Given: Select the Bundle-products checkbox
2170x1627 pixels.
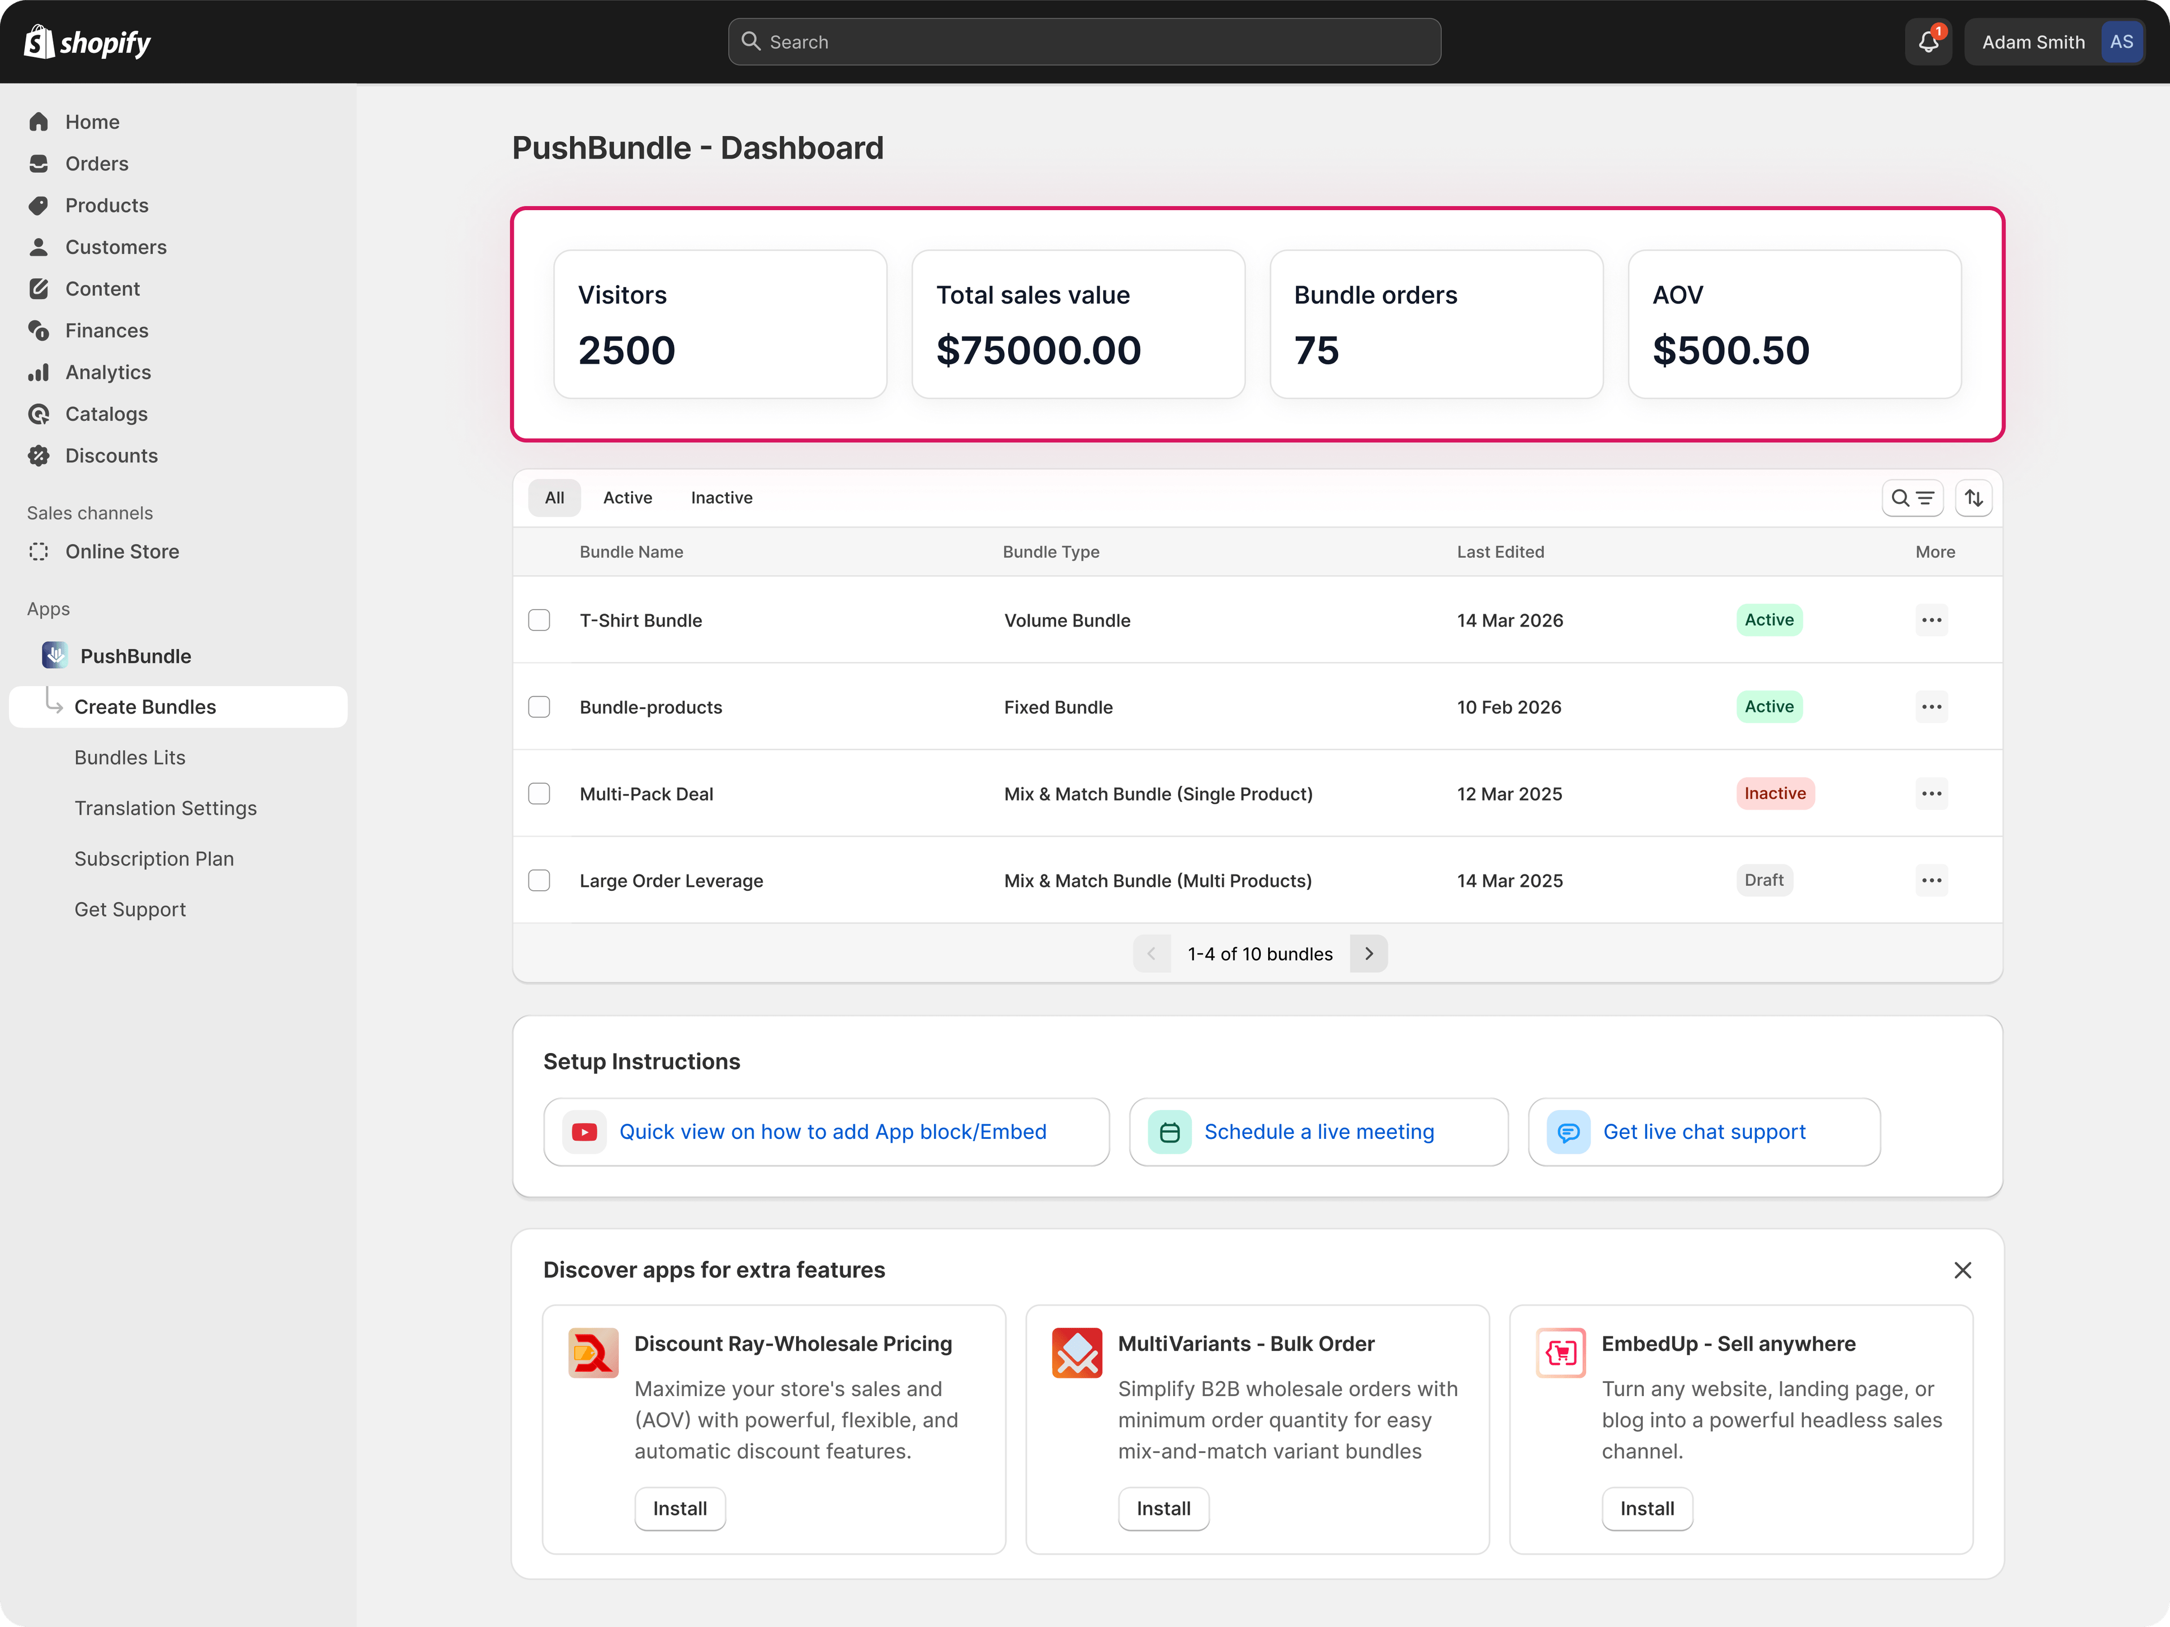Looking at the screenshot, I should pyautogui.click(x=540, y=707).
